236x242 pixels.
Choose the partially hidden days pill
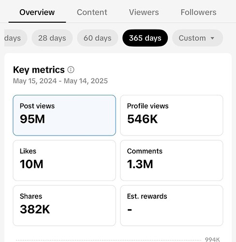(x=15, y=38)
